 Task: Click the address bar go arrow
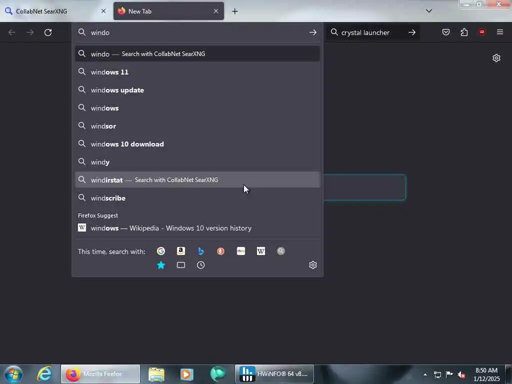[x=313, y=32]
